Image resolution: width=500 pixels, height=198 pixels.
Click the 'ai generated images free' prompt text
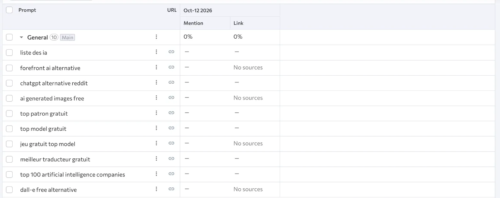[x=52, y=98]
